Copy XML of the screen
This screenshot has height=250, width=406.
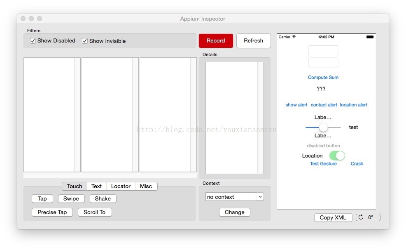[x=333, y=217]
